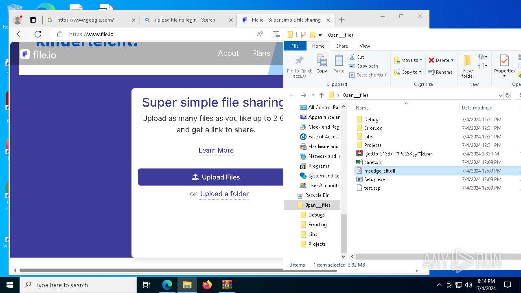This screenshot has height=293, width=521.
Task: Click the Cut scissors command
Action: click(x=357, y=57)
